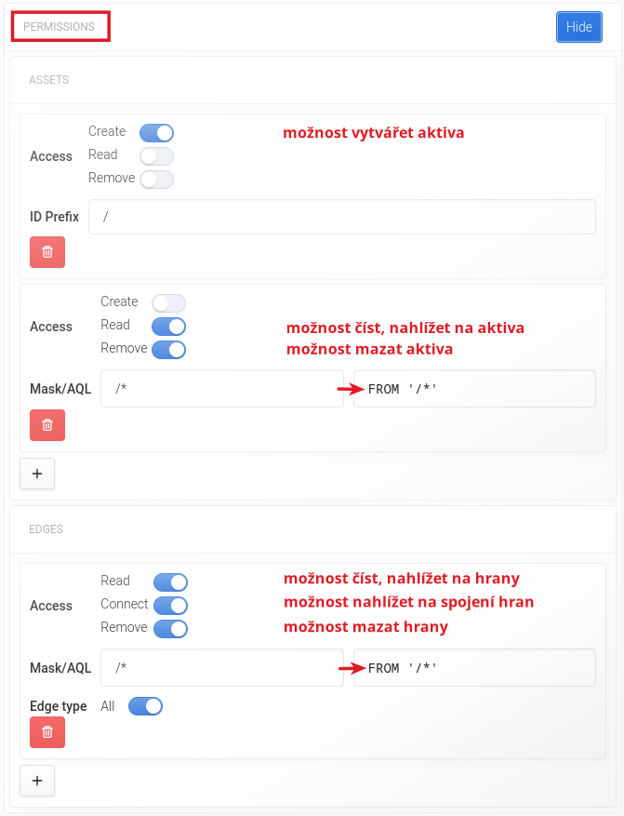Enable Create in second Assets rule
This screenshot has height=816, width=624.
point(168,303)
